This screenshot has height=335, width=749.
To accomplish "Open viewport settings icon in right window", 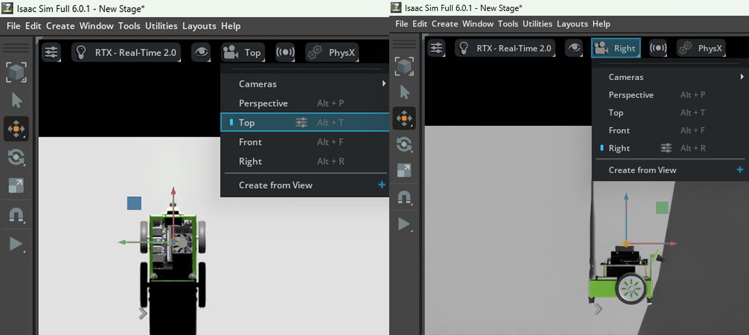I will (436, 48).
